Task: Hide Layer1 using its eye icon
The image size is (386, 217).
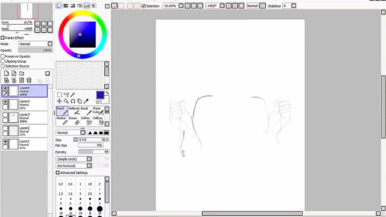Action: (x=5, y=142)
